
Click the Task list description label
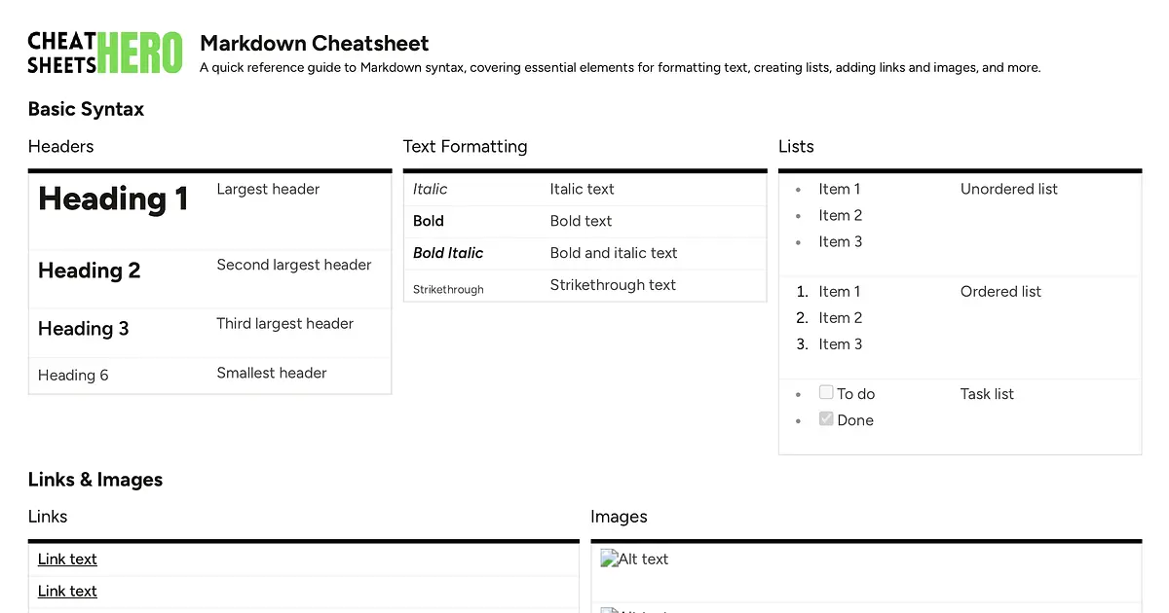click(x=987, y=393)
